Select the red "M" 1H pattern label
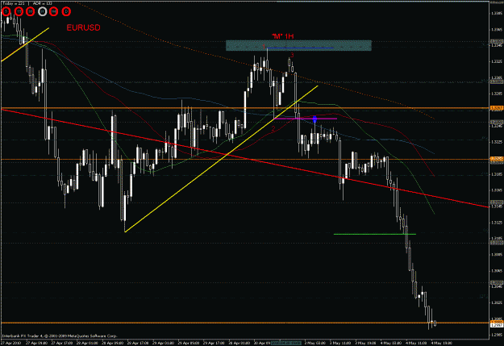The height and width of the screenshot is (346, 504). [282, 36]
